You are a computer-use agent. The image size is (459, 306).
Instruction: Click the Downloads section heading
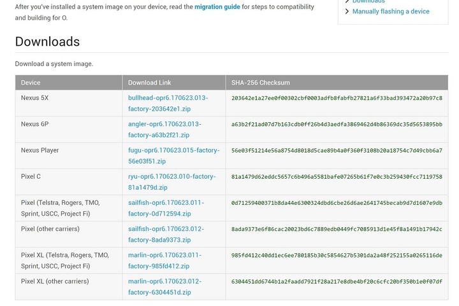coord(47,42)
